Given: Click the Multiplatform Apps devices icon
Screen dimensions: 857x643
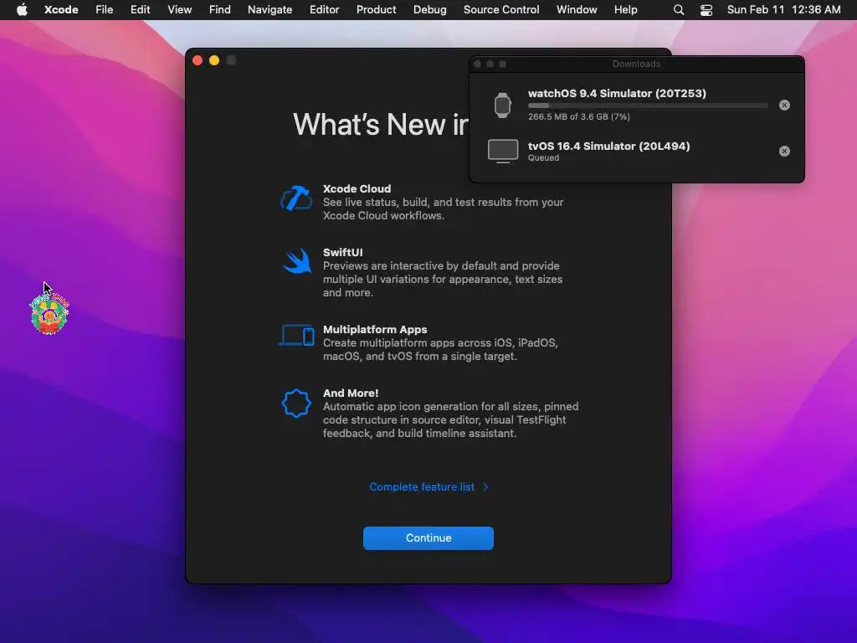Looking at the screenshot, I should tap(296, 335).
